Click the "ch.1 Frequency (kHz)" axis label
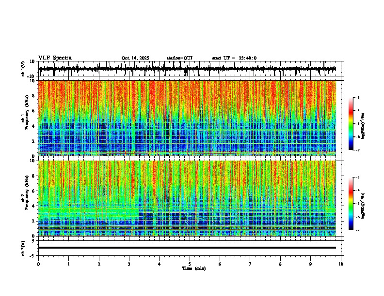 tap(25, 113)
